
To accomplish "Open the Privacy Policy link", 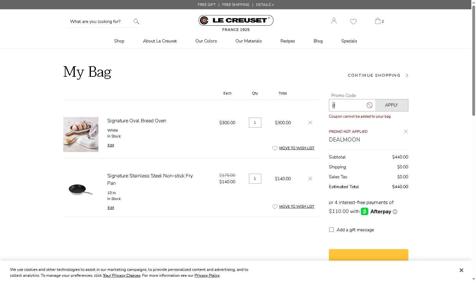I will coord(207,275).
